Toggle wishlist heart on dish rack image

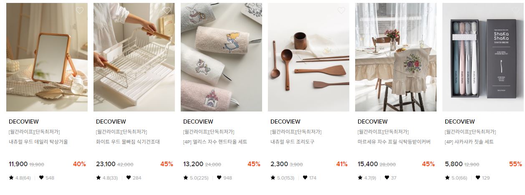[167, 10]
